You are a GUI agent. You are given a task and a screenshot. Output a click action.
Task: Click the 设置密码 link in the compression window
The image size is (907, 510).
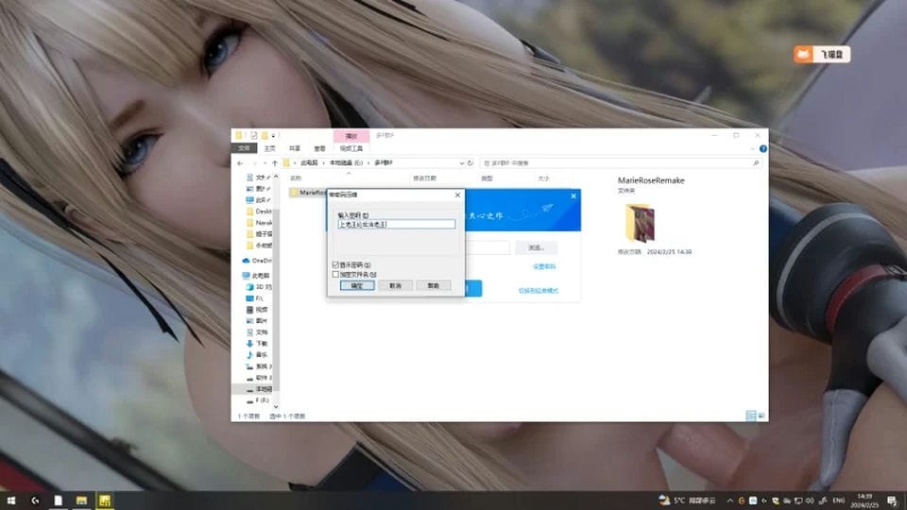(x=544, y=266)
